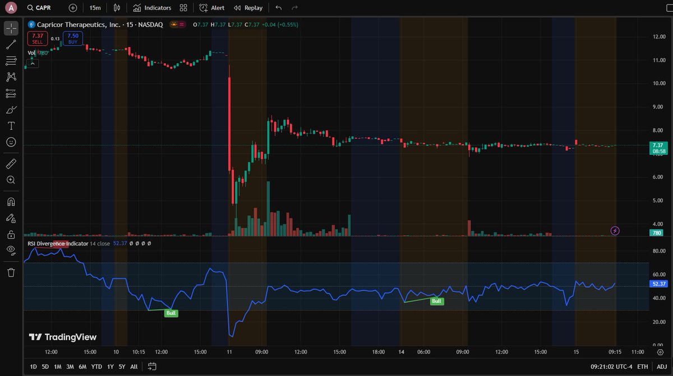Click the Vol volume indicator label
Viewport: 673px width, 376px height.
click(31, 53)
